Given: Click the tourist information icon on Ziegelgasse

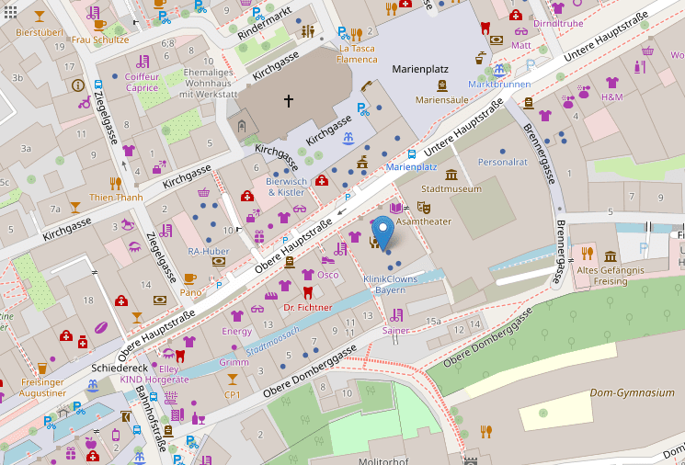Looking at the screenshot, I should click(77, 85).
